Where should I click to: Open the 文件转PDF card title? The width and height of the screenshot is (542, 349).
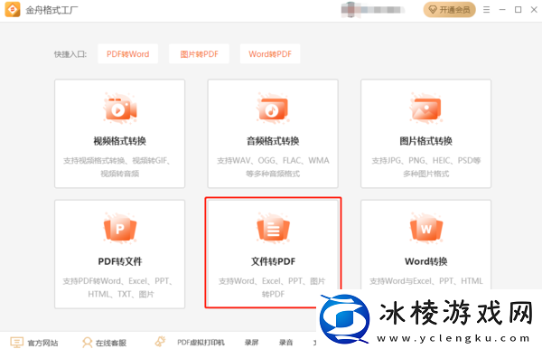[x=273, y=261]
